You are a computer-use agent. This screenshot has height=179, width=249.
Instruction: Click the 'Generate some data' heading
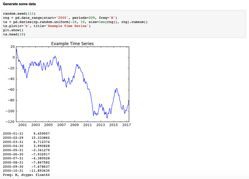[x=19, y=4]
